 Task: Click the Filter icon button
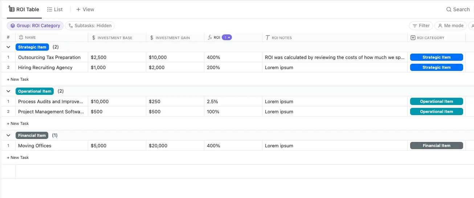click(x=421, y=26)
